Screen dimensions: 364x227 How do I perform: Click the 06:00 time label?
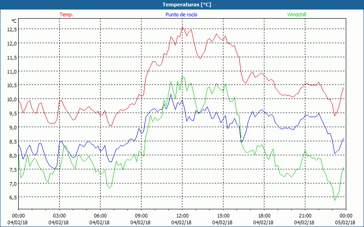pyautogui.click(x=100, y=216)
